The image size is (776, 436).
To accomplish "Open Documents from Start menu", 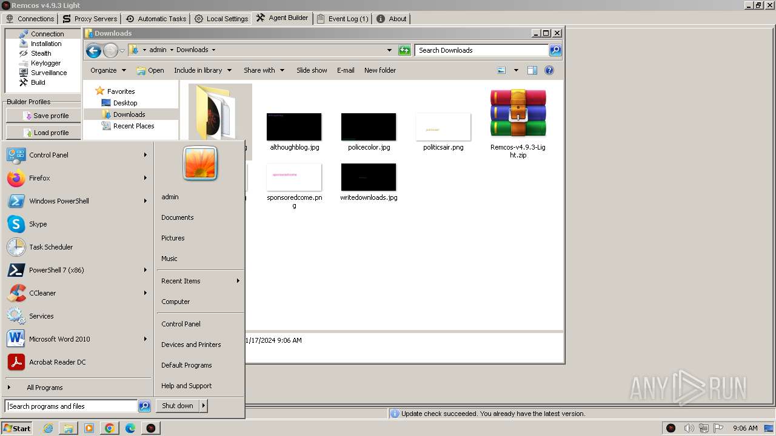I will (200, 217).
